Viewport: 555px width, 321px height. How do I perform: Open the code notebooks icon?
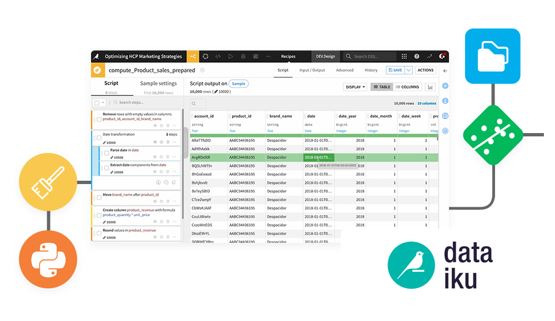click(x=218, y=57)
